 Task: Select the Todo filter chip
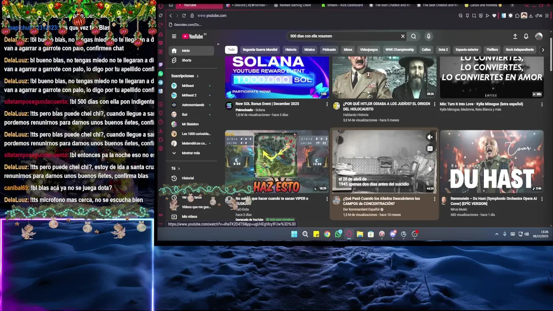click(x=231, y=50)
